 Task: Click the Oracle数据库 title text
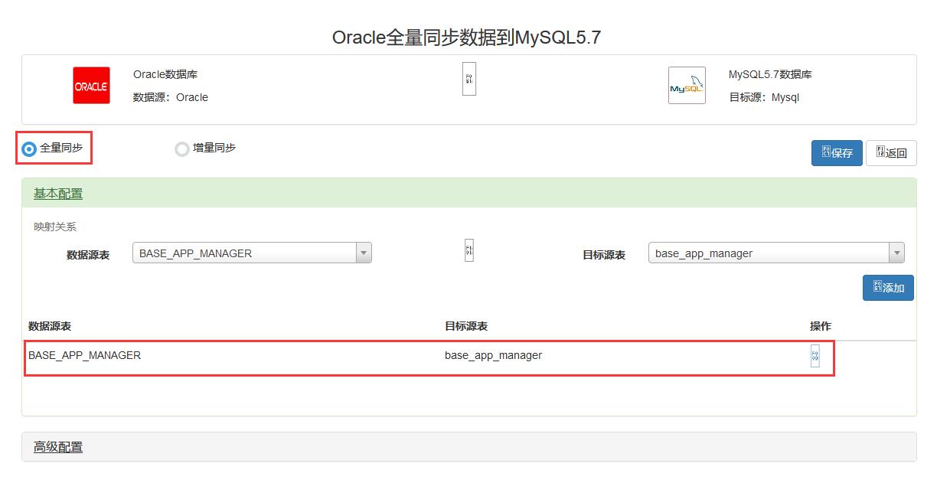tap(165, 74)
